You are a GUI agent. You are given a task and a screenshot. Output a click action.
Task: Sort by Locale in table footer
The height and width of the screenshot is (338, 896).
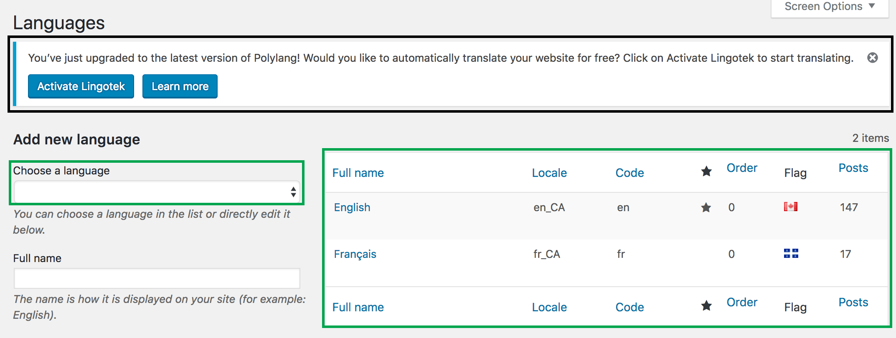549,307
